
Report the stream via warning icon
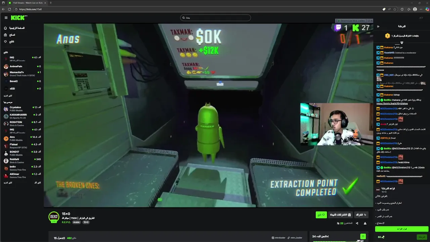coord(365,223)
